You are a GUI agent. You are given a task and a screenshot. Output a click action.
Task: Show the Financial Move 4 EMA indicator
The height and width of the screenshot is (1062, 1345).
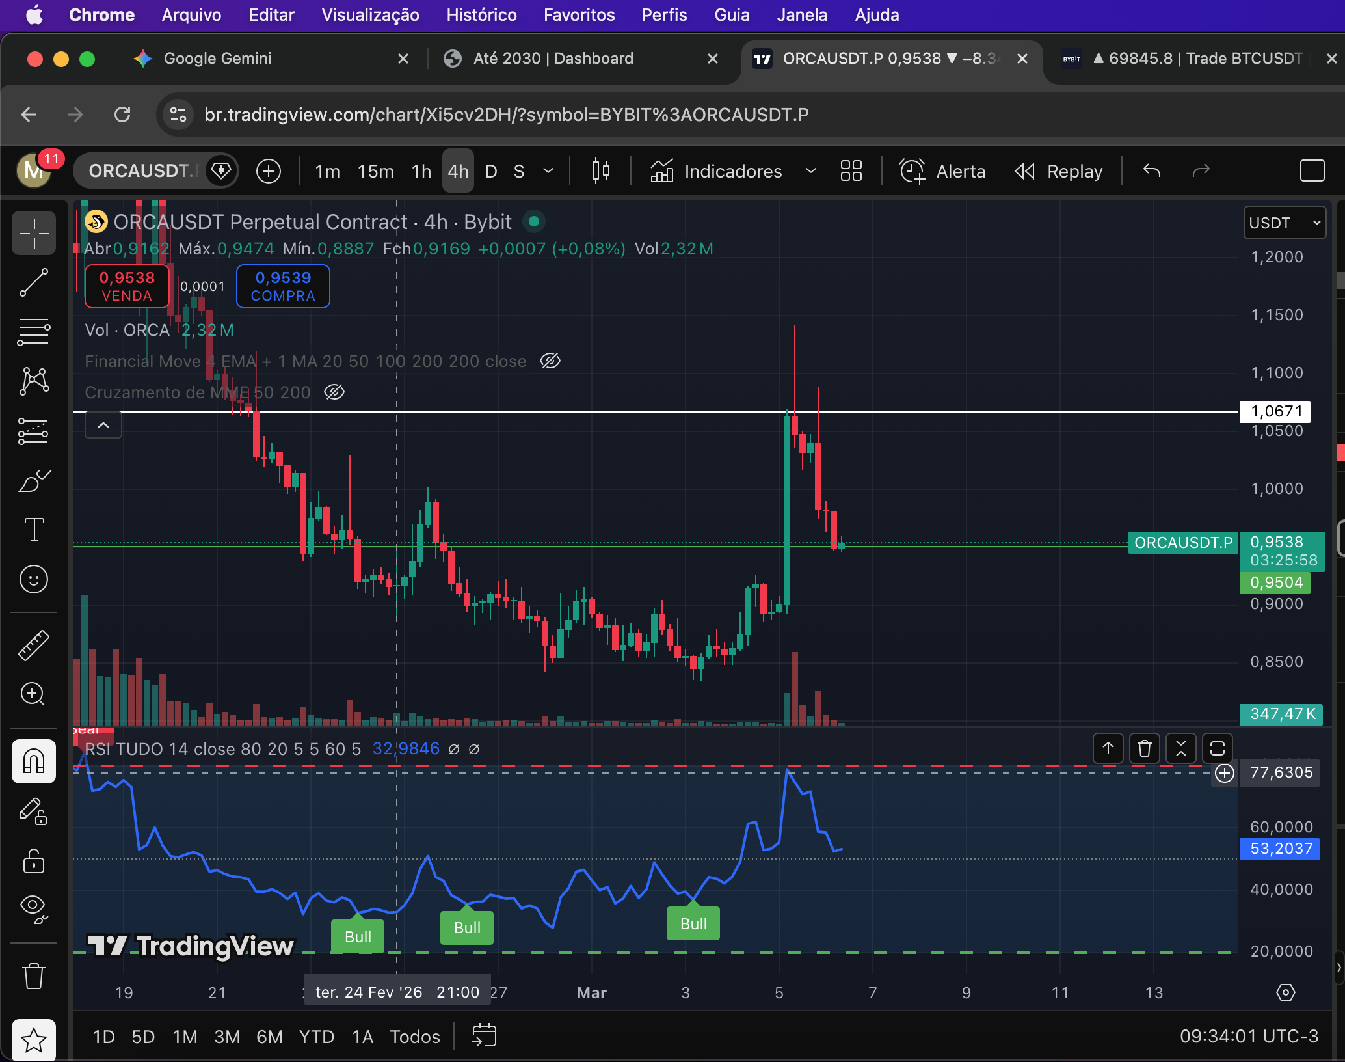click(x=550, y=361)
